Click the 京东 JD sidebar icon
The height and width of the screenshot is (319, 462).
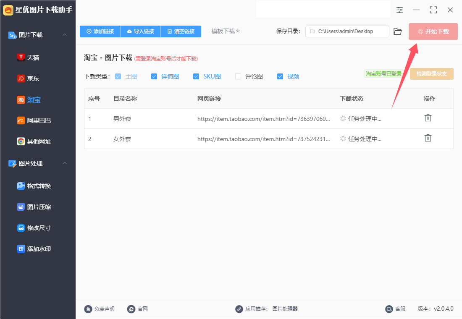21,78
